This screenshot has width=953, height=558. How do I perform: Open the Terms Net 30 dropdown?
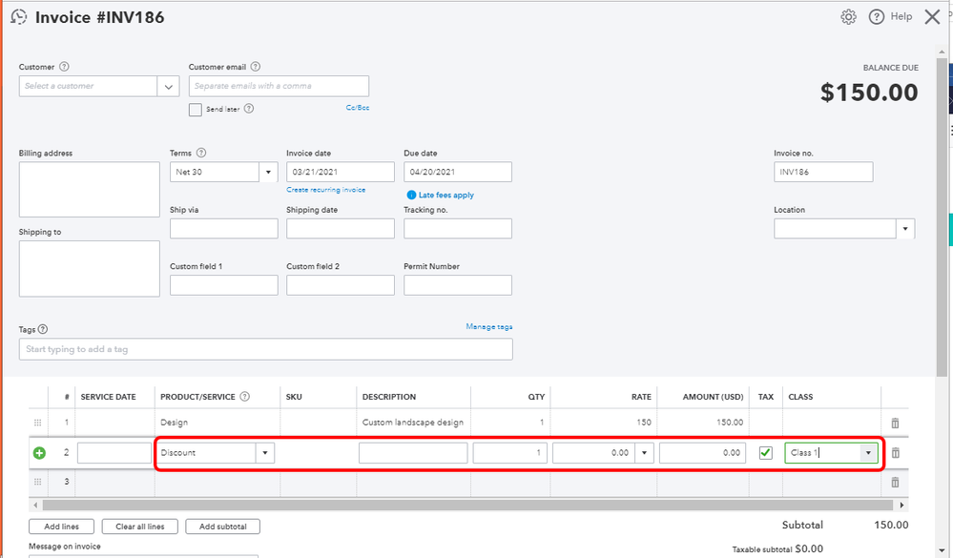point(268,173)
